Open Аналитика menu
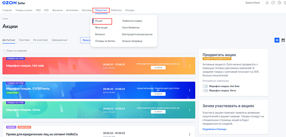This screenshot has height=137, width=286. (x=72, y=10)
